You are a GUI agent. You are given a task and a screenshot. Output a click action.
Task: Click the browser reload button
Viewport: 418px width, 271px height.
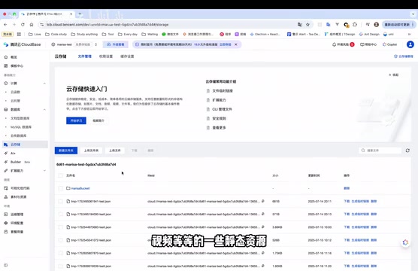23,25
